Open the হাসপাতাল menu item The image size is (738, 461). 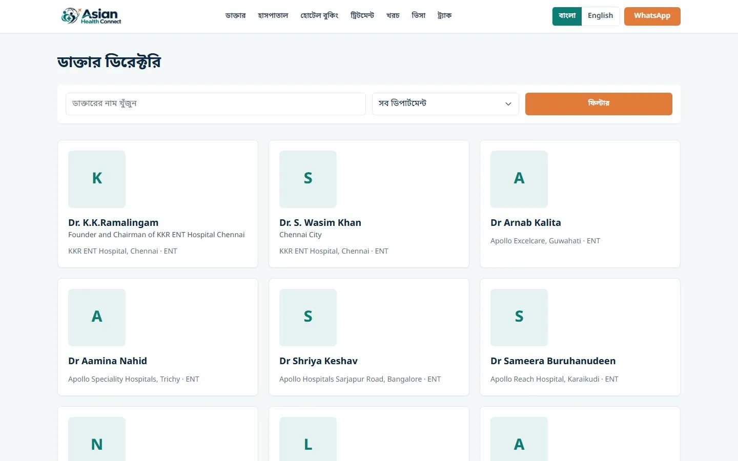point(273,16)
